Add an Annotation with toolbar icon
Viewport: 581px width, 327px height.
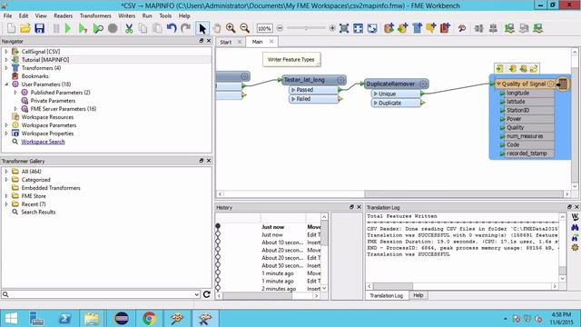pyautogui.click(x=431, y=28)
